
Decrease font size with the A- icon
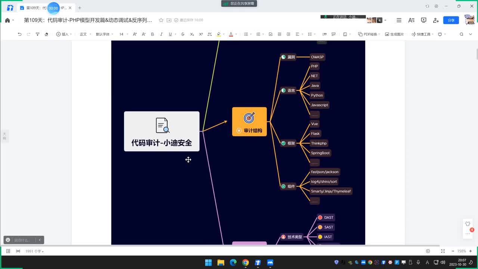tap(143, 34)
